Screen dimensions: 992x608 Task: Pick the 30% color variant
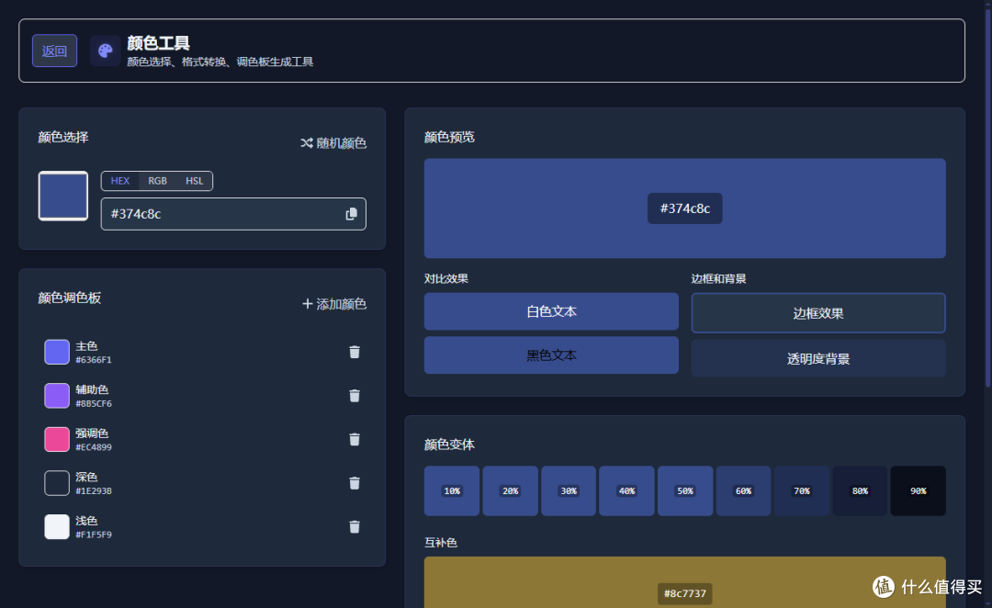[569, 491]
